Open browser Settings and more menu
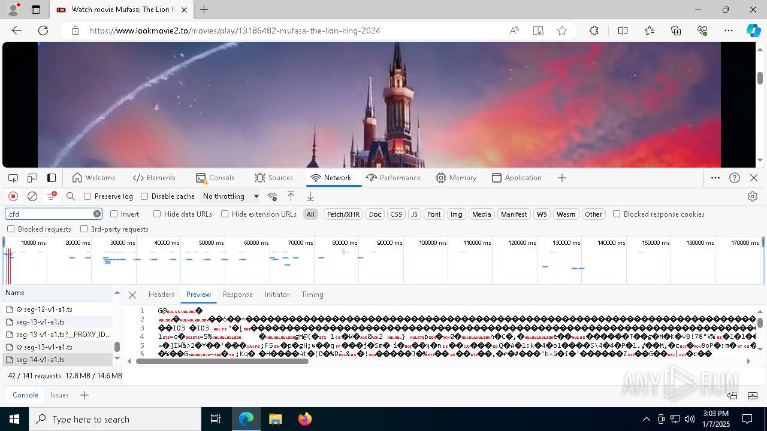Screen dimensions: 767x431 [729, 31]
